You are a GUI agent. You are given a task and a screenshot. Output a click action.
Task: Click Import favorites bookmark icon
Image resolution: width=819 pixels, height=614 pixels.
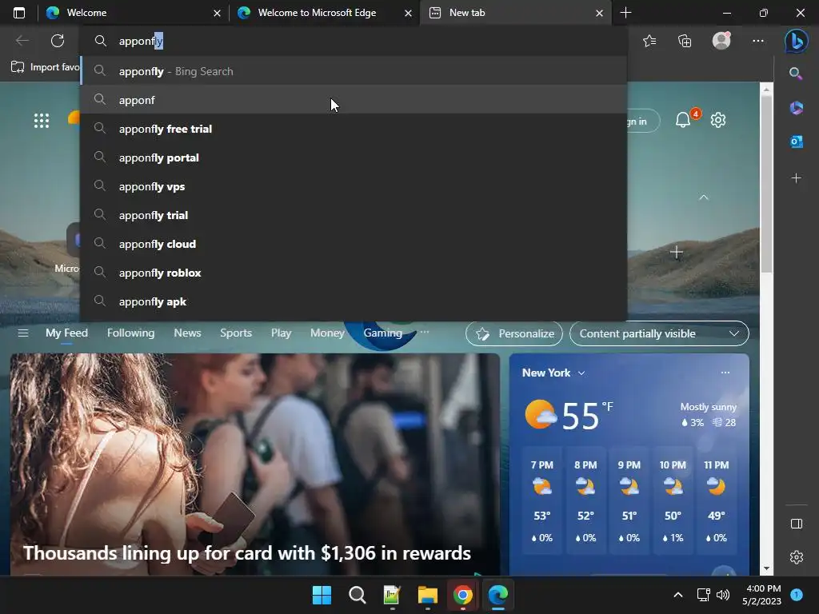pyautogui.click(x=18, y=67)
